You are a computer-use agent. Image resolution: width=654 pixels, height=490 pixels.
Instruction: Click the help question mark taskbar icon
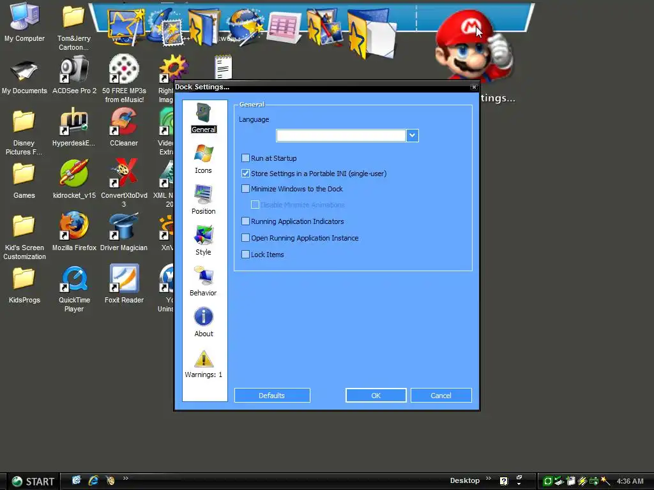[504, 481]
